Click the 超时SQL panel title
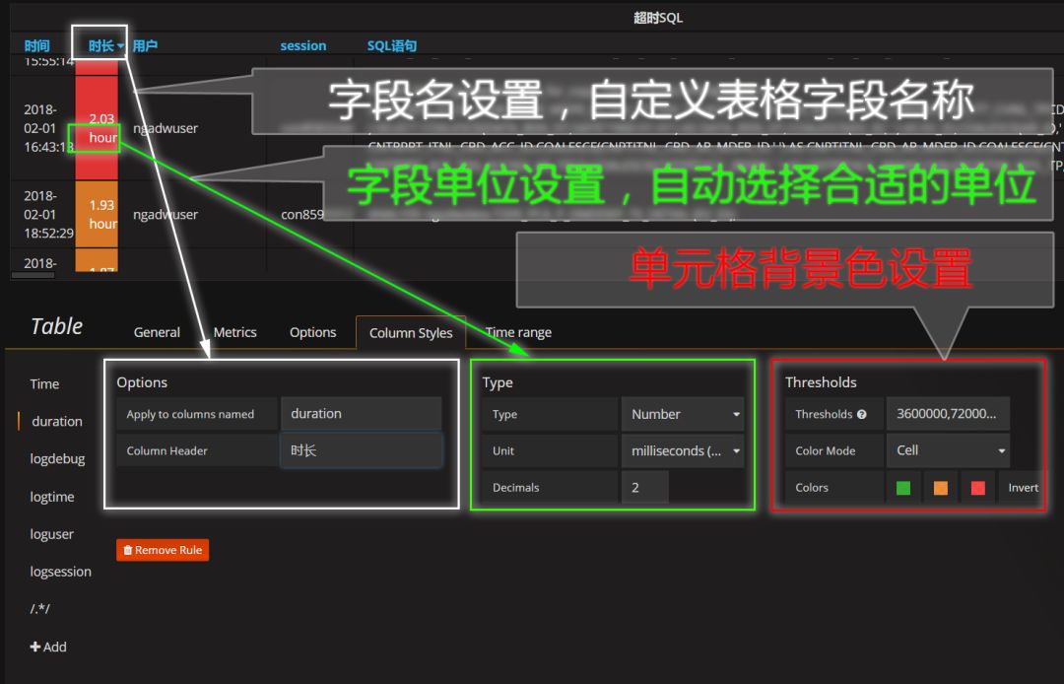The height and width of the screenshot is (684, 1064). [x=658, y=18]
